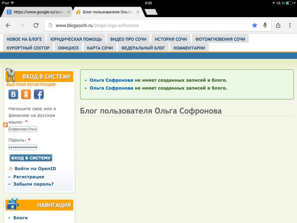297x223 pixels.
Task: Open the Войти по OpenID link
Action: [x=35, y=168]
